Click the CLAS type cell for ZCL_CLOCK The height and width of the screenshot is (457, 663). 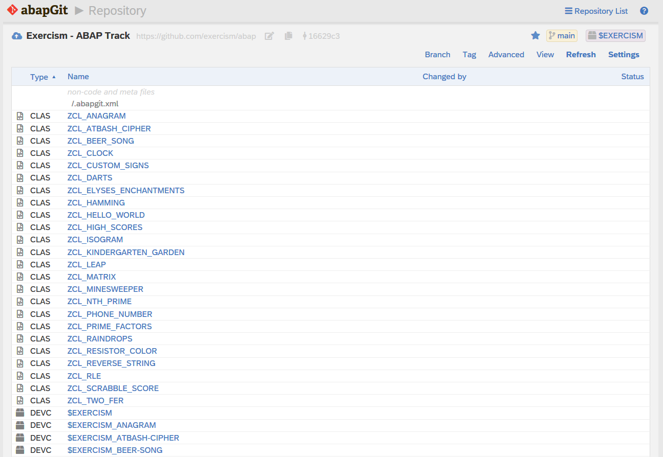tap(40, 153)
